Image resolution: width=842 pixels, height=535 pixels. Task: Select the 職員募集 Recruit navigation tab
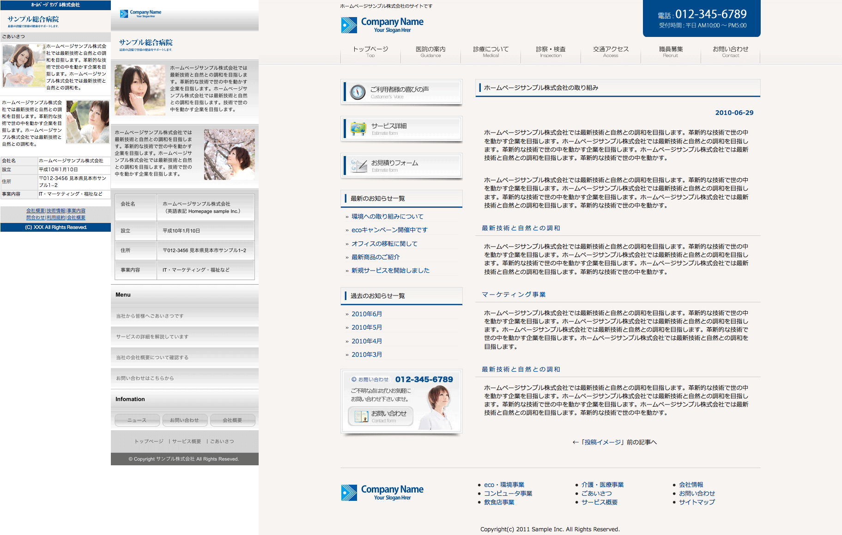670,51
